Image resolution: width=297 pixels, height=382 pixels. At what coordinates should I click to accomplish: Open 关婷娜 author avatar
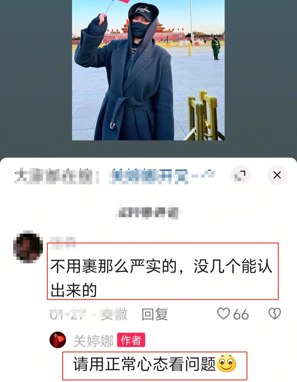coord(58,340)
